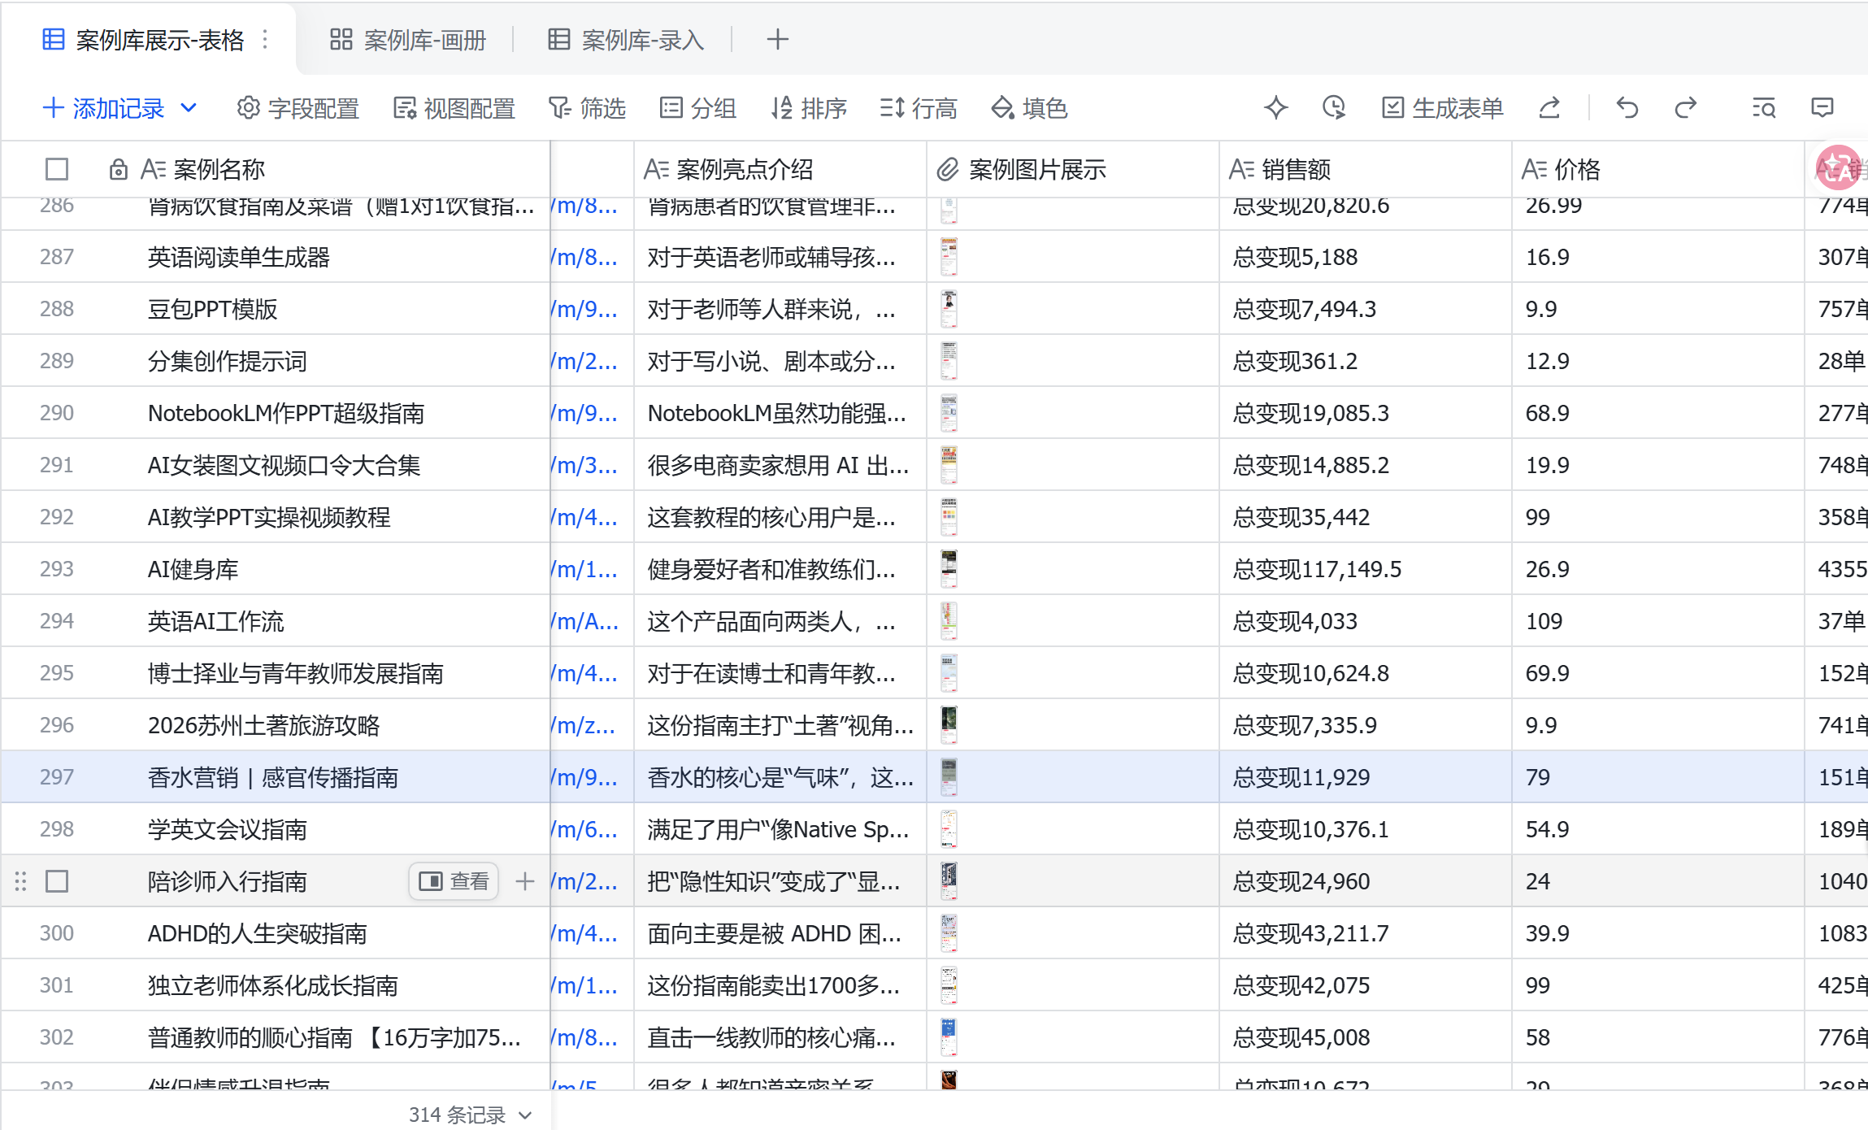Click the share arrow icon
Viewport: 1868px width, 1130px height.
pos(1549,108)
